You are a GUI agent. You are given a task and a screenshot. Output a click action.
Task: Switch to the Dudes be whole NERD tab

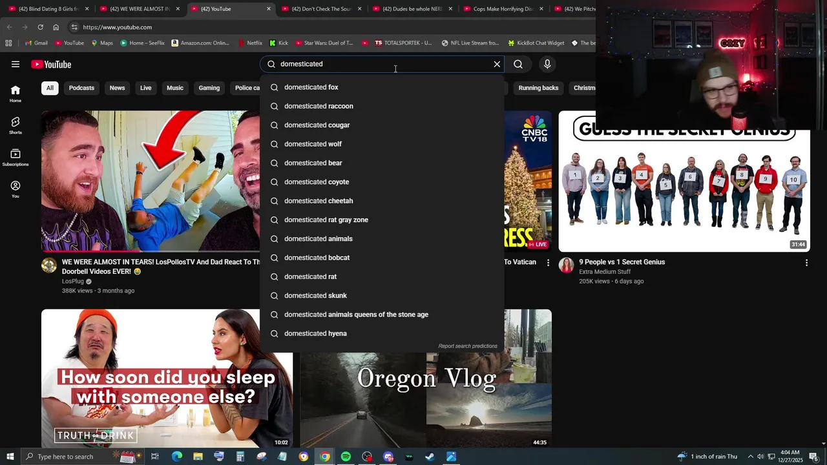tap(412, 9)
